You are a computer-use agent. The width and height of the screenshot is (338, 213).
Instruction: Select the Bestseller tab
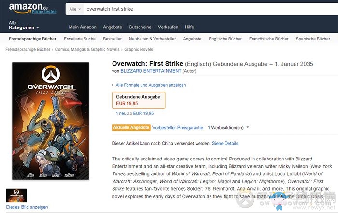point(113,39)
